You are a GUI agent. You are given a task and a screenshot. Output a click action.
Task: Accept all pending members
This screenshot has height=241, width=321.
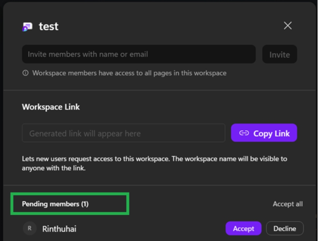point(288,204)
